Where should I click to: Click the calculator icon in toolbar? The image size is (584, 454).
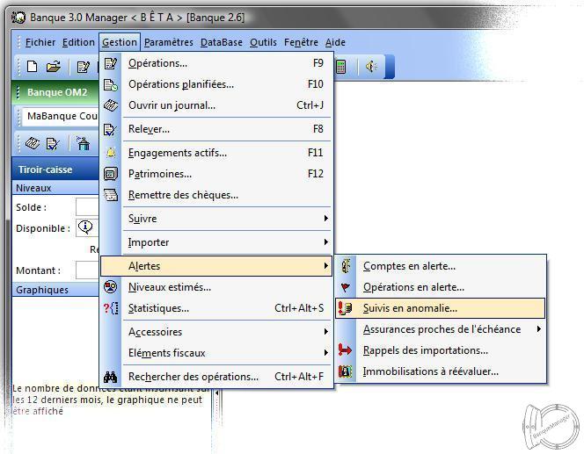(341, 67)
